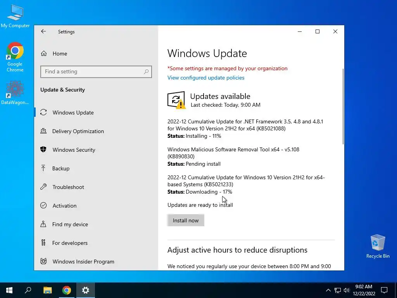Open the taskbar clock and date
Screen dimensions: 397x298
(x=364, y=290)
